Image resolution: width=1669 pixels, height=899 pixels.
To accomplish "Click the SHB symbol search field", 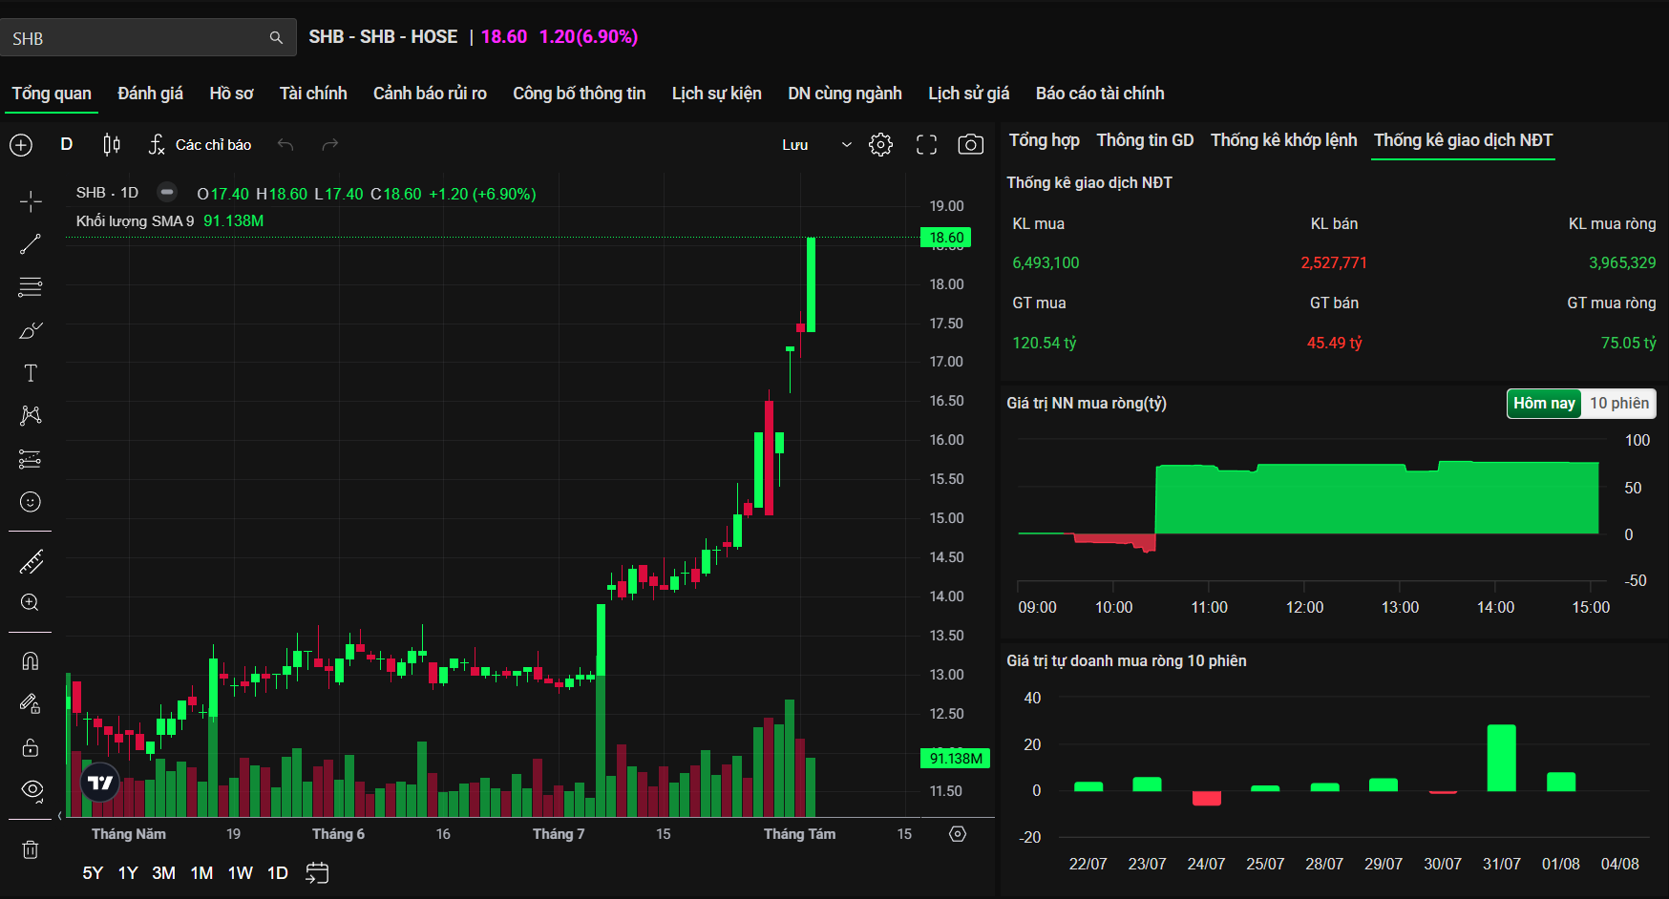I will pos(148,38).
